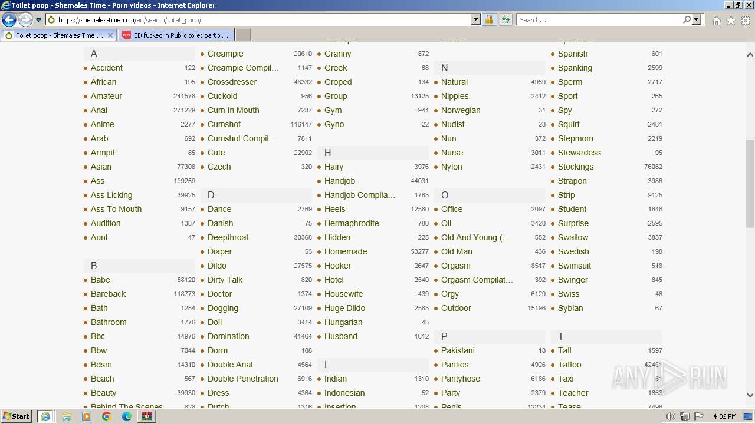Screen dimensions: 755x424
Task: Open the 'Accident' category link
Action: point(107,68)
